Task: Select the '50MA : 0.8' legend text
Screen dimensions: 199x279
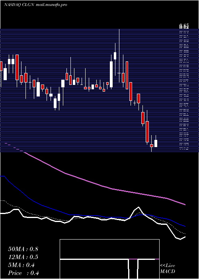Action: pos(23,249)
